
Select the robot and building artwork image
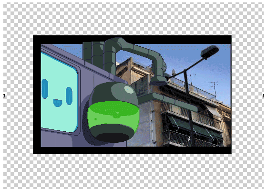[133, 95]
